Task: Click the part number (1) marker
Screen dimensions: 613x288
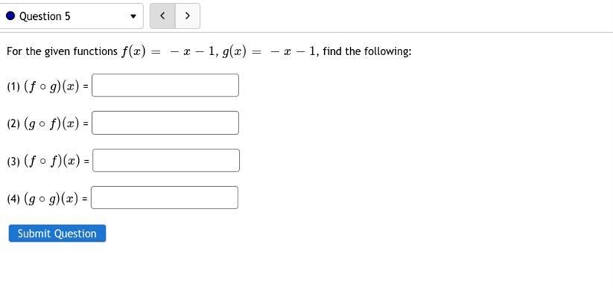Action: (13, 87)
